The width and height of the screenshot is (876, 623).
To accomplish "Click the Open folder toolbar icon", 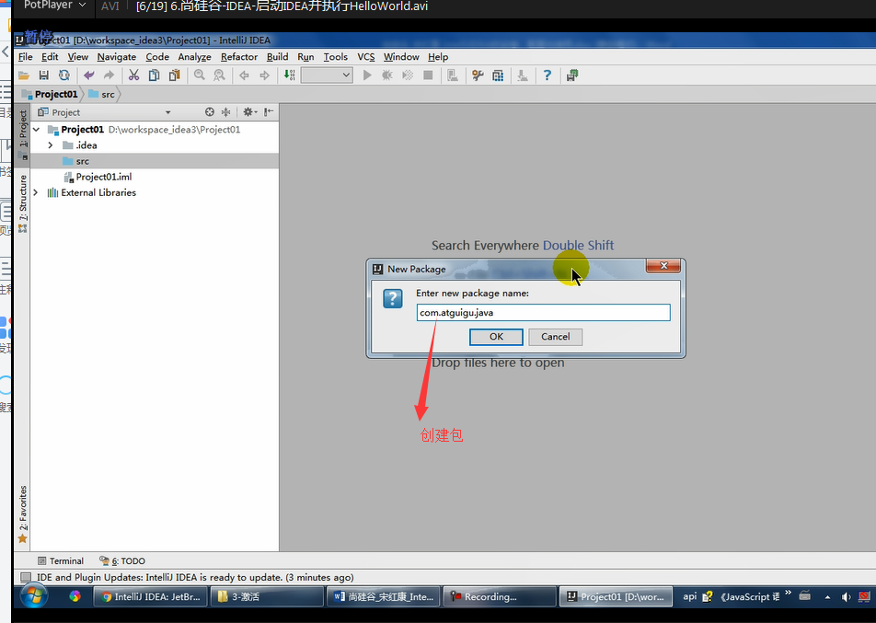I will coord(24,75).
